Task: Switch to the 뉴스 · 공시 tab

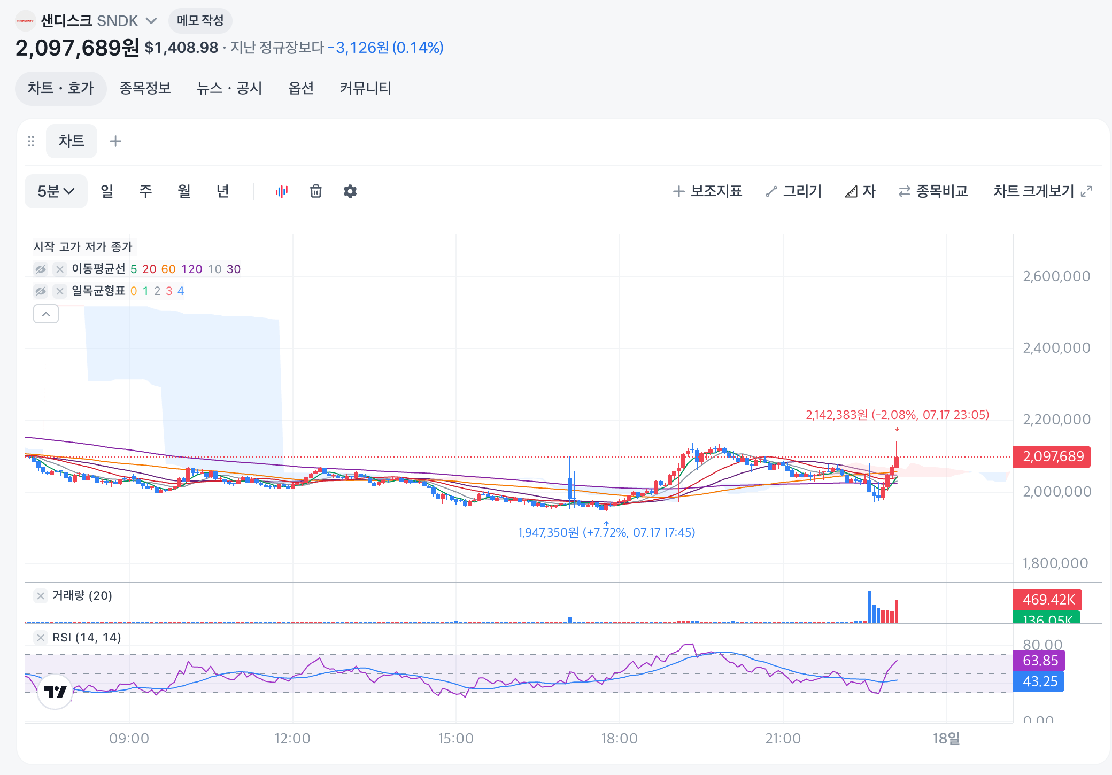Action: pos(229,88)
